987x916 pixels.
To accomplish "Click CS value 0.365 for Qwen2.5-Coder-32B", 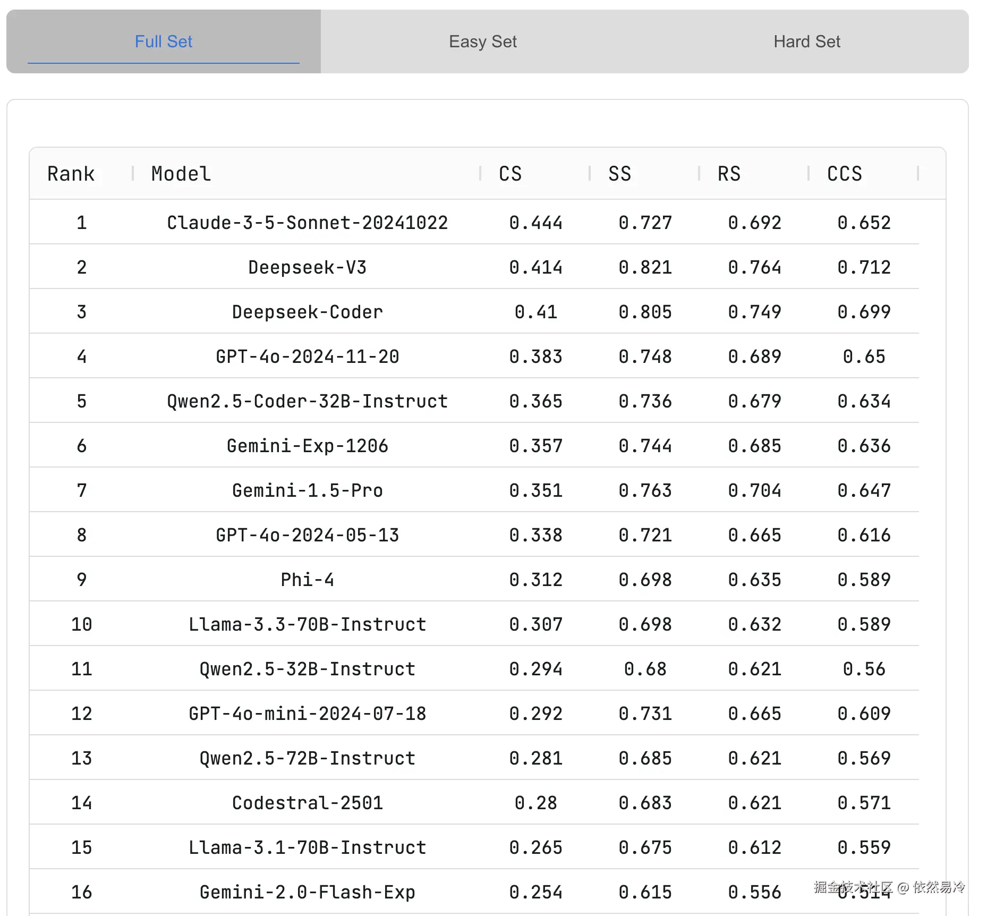I will pyautogui.click(x=536, y=401).
